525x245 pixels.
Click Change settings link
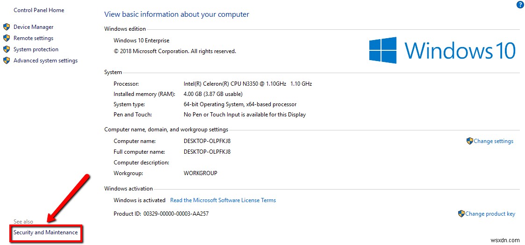[x=494, y=141]
